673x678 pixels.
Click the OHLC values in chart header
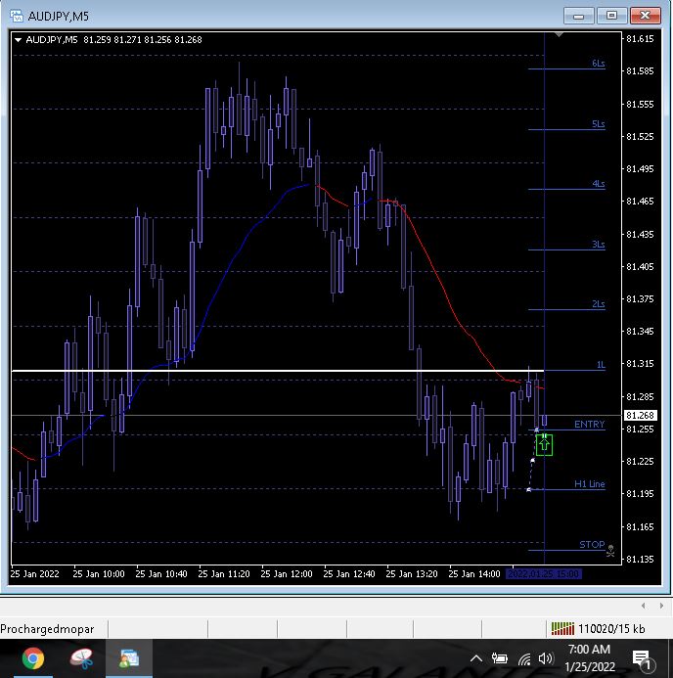point(143,40)
